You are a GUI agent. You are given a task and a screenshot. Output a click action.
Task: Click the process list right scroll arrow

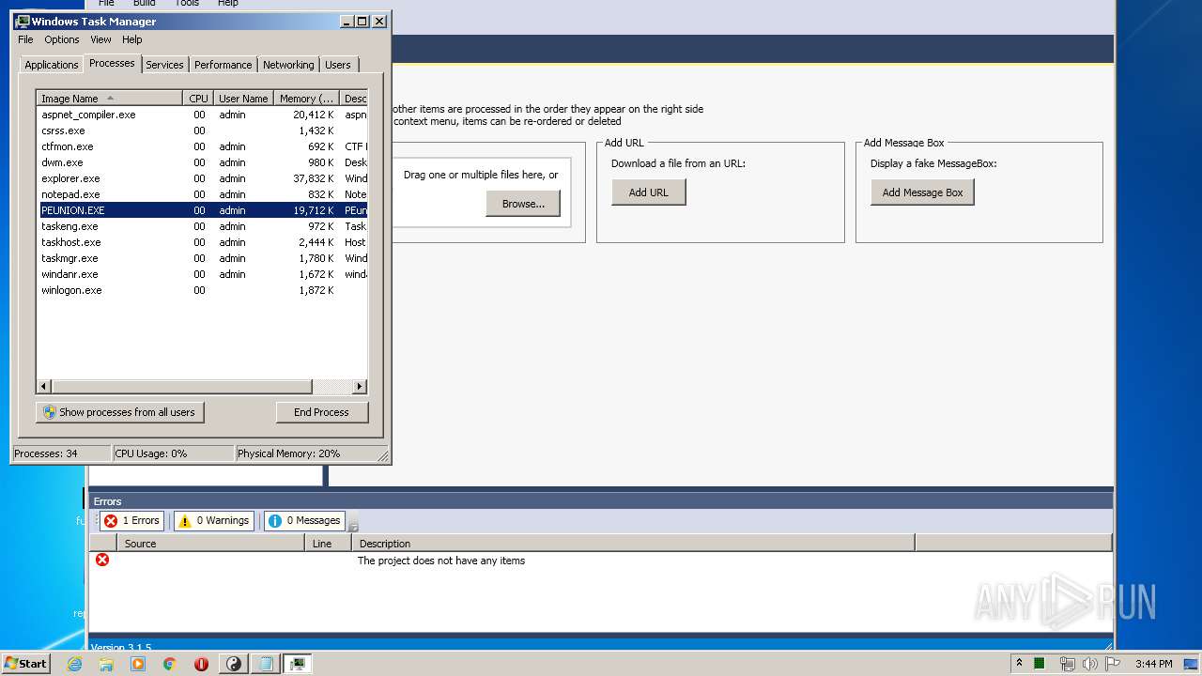359,386
